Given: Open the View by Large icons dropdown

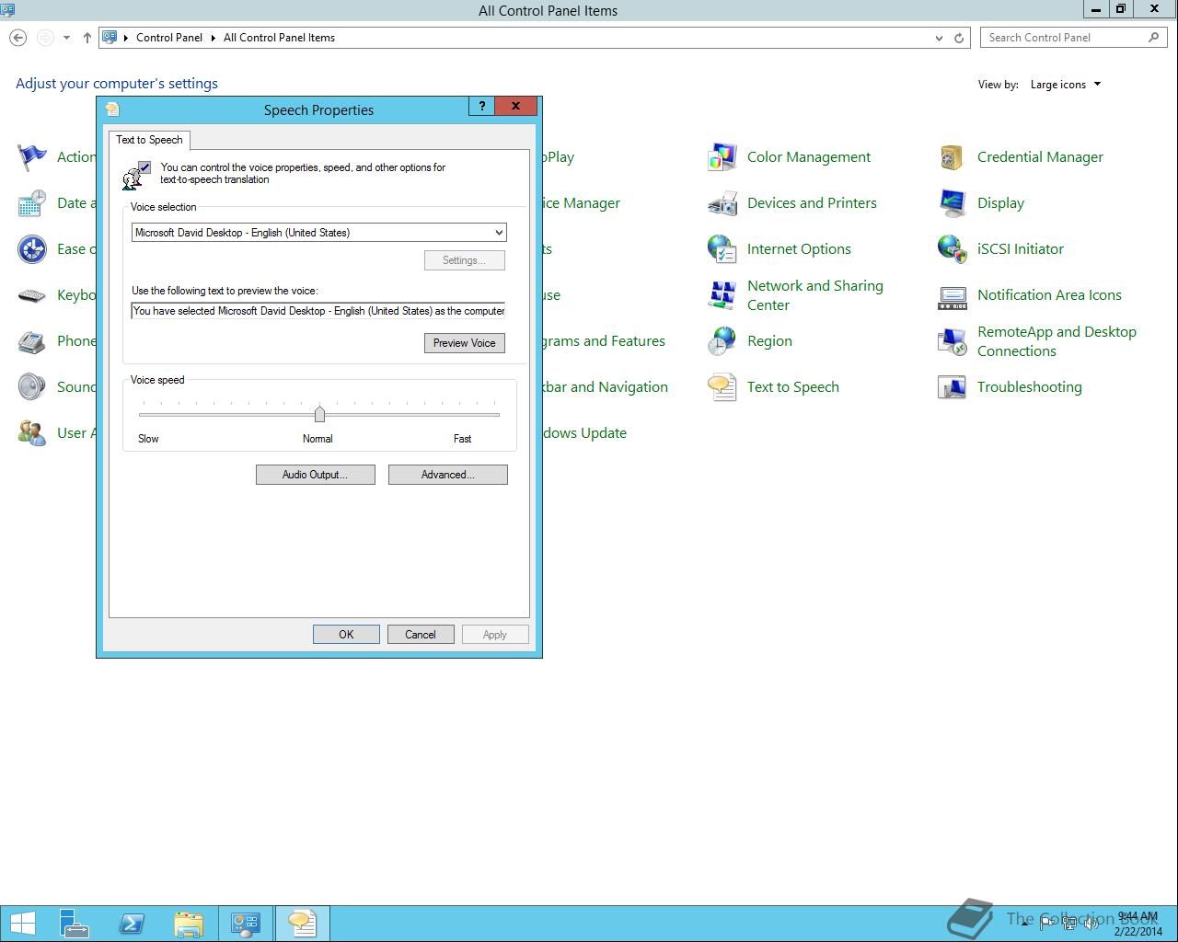Looking at the screenshot, I should (1066, 85).
